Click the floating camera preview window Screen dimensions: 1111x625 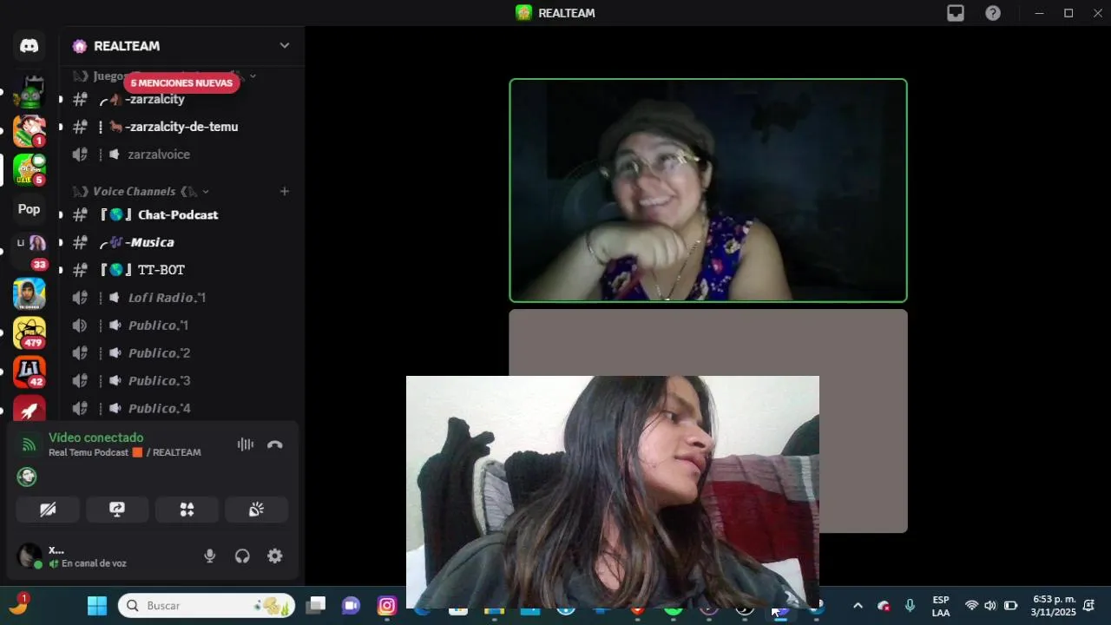(613, 491)
